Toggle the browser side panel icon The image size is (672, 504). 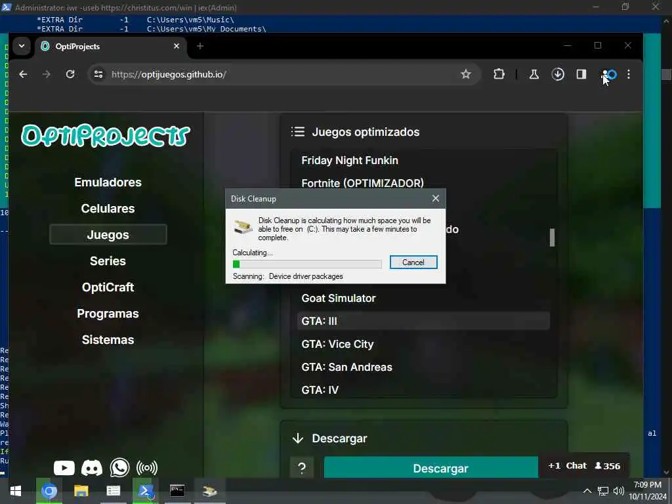581,74
